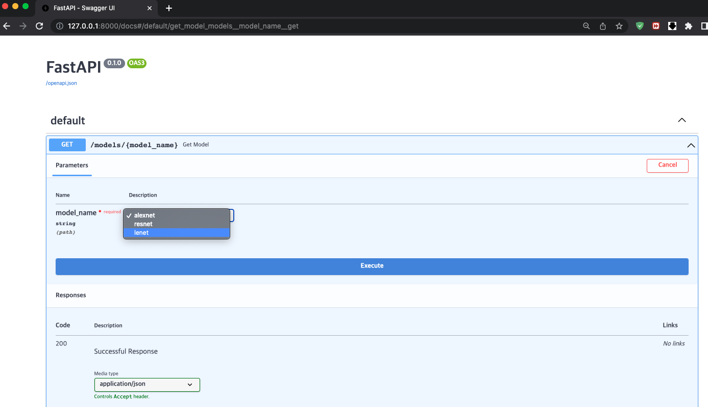The image size is (708, 407).
Task: Open site information icon in address bar
Action: click(x=59, y=26)
